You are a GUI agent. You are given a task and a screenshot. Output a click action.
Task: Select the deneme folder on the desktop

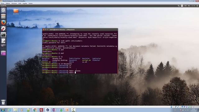[x=16, y=12]
